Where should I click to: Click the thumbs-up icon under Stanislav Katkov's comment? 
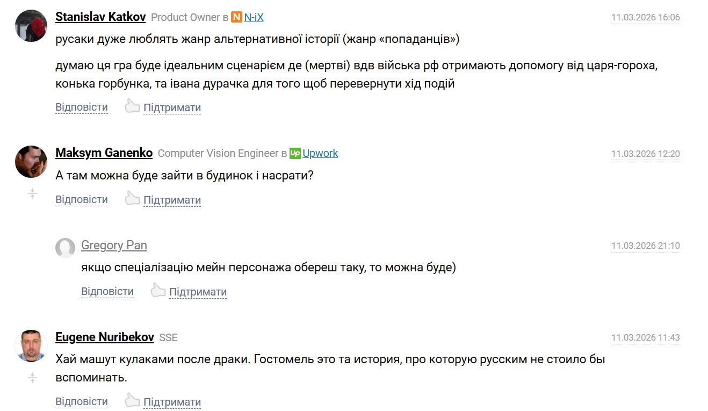(132, 106)
